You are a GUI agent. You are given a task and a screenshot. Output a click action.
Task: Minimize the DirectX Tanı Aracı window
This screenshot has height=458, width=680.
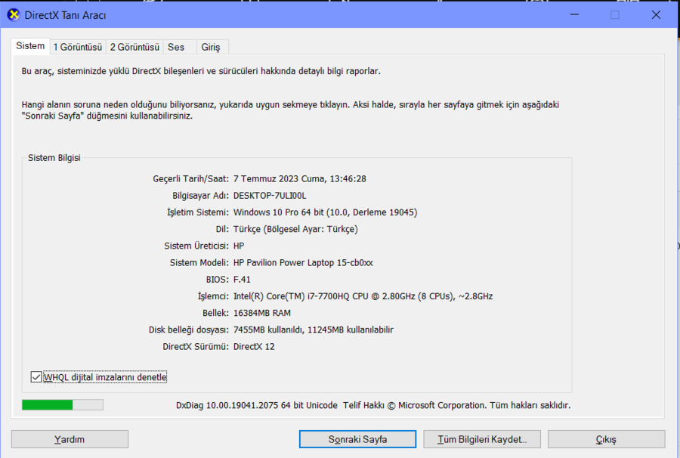click(575, 15)
